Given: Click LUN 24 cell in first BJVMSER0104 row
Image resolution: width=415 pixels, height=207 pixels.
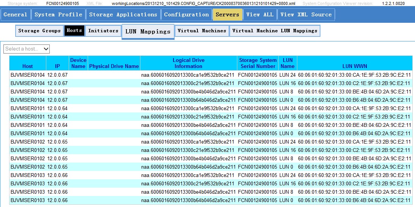Looking at the screenshot, I should 287,75.
